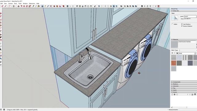Open the Draw menu
197x111 pixels.
[x=15, y=3]
